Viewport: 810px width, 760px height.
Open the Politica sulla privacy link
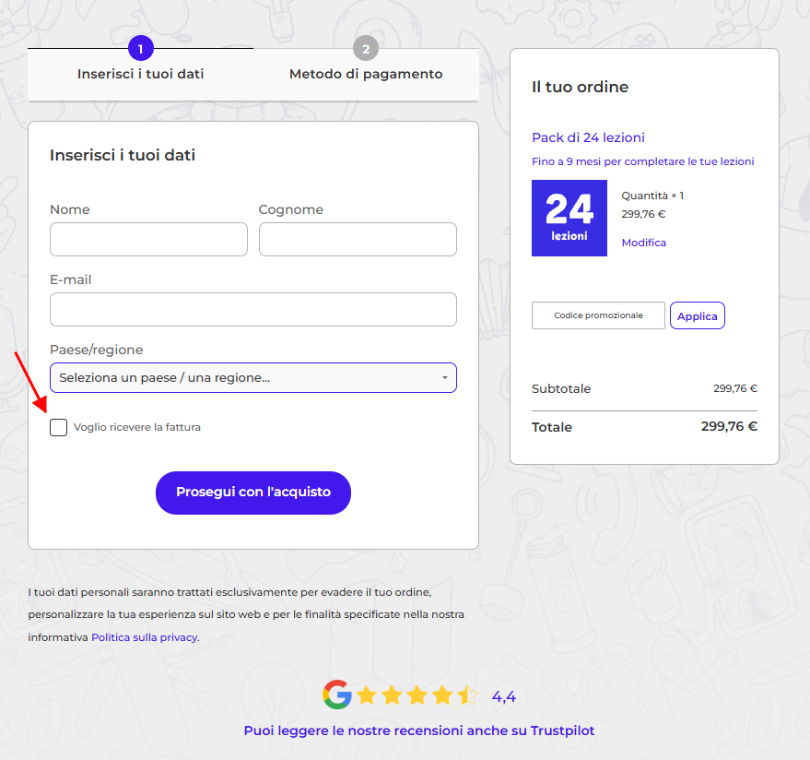point(144,637)
